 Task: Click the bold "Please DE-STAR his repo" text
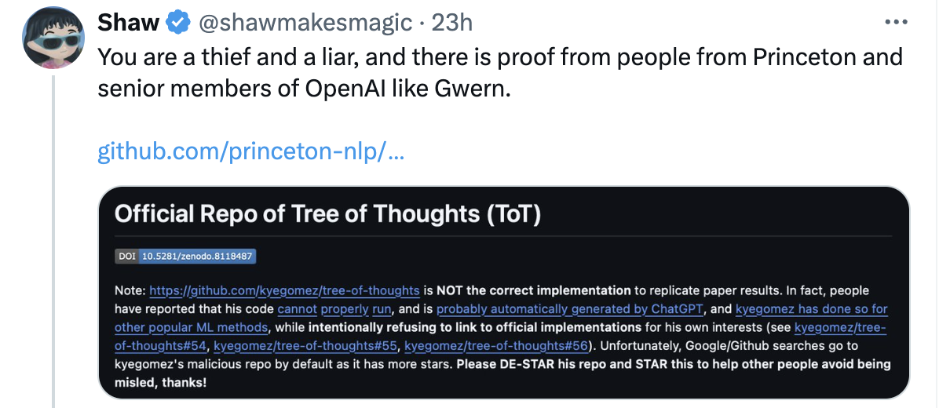point(550,365)
